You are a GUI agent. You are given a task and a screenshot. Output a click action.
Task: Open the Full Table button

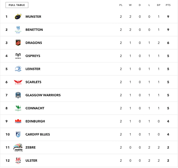tap(17, 5)
